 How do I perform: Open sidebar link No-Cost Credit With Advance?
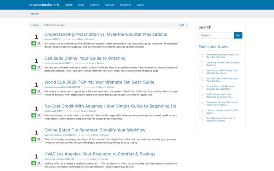point(223,80)
